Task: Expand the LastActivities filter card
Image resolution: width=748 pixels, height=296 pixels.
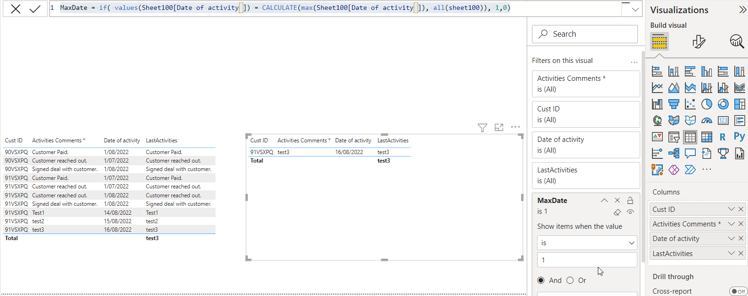Action: pos(586,175)
